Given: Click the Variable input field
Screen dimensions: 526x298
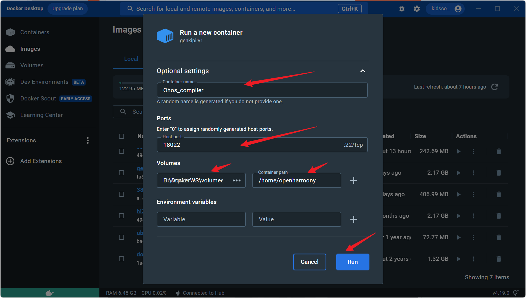Looking at the screenshot, I should tap(201, 219).
